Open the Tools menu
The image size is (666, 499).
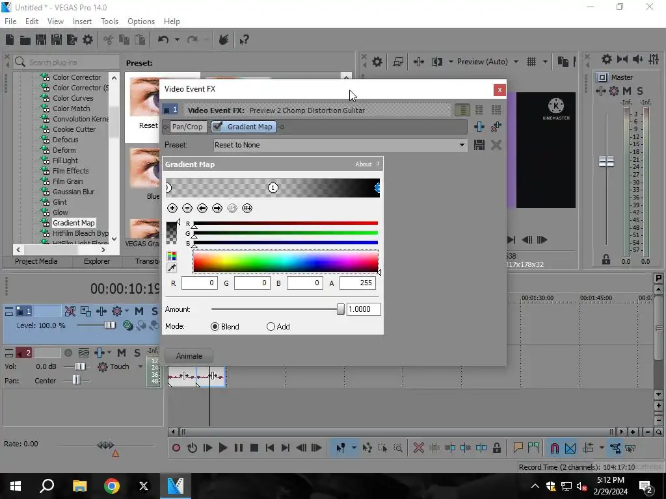click(x=109, y=21)
